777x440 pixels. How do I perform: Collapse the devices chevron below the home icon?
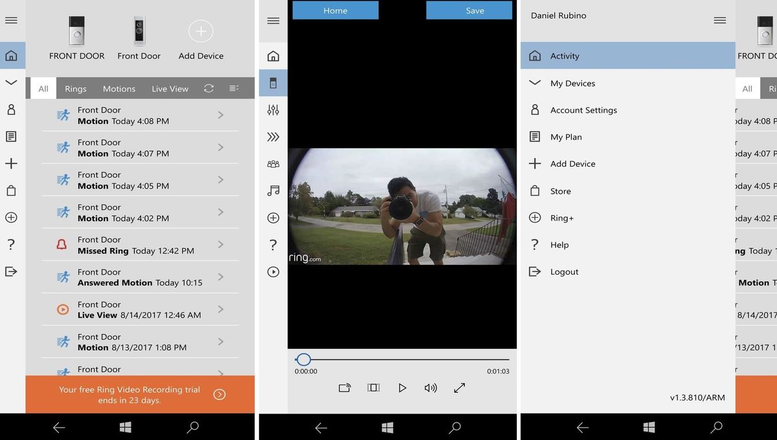11,83
